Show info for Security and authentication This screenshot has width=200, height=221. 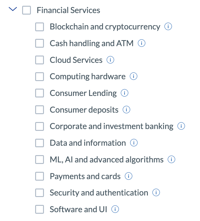(x=156, y=193)
